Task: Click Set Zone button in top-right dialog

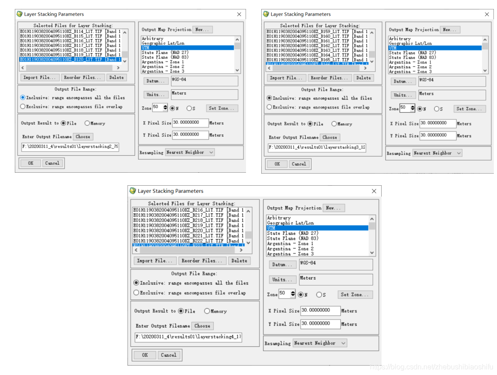Action: 469,109
